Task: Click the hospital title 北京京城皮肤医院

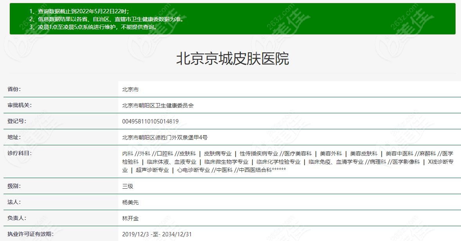Action: click(232, 59)
